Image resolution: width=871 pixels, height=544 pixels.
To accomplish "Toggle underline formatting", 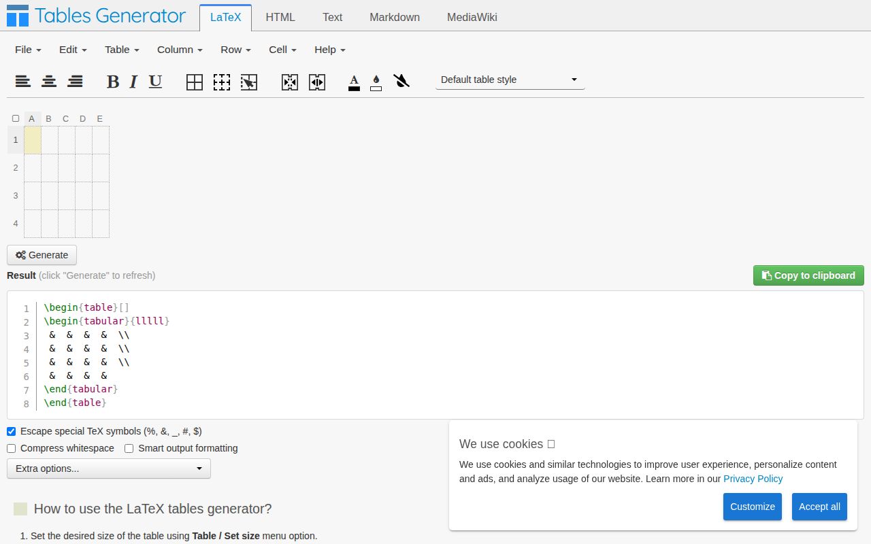I will pyautogui.click(x=155, y=82).
